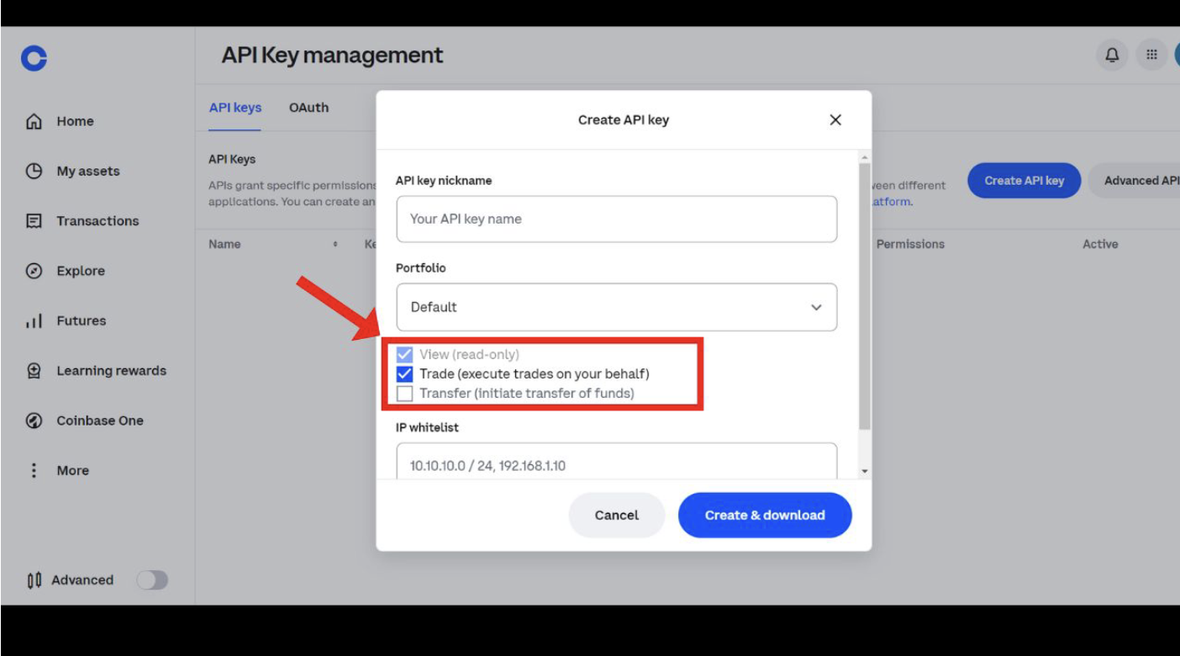
Task: Click the dialog scroll down arrow
Action: point(865,472)
